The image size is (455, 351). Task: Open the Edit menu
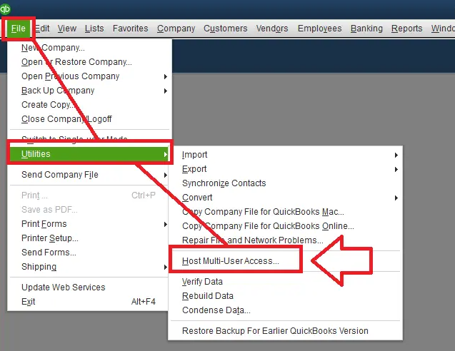tap(42, 29)
